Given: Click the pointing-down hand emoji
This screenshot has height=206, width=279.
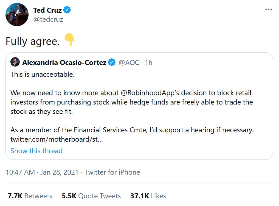Looking at the screenshot, I should (69, 40).
